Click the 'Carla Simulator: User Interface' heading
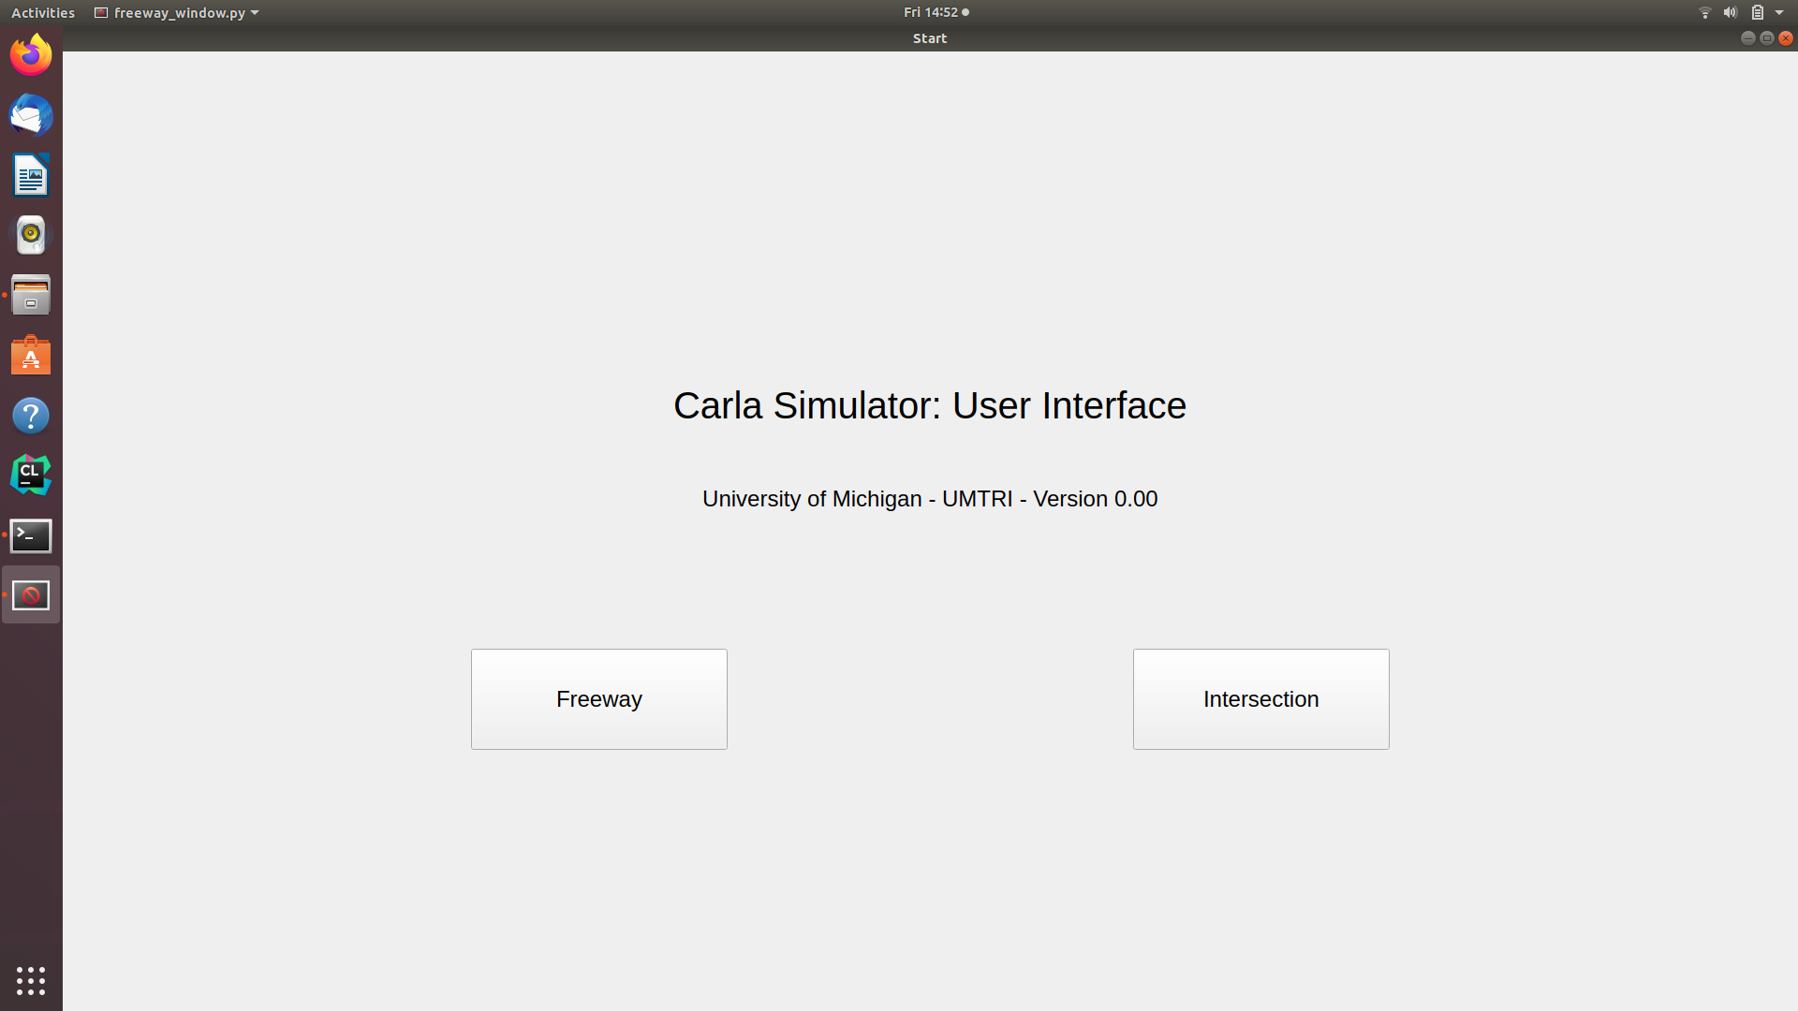 [930, 405]
